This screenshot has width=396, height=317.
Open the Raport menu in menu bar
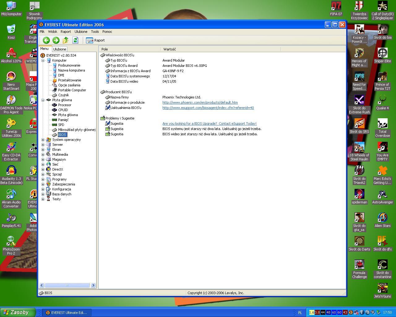tap(66, 32)
